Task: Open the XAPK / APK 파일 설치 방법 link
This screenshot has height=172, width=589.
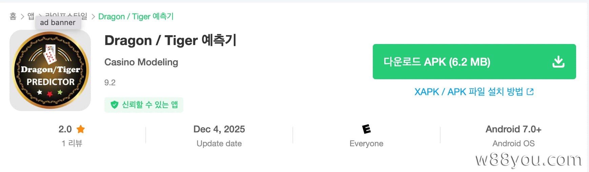Action: pos(469,91)
